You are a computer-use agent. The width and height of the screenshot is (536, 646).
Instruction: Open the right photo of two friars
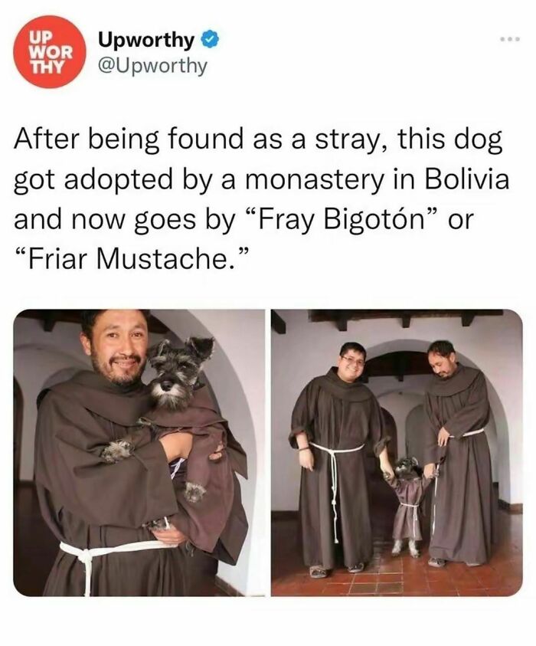coord(397,452)
